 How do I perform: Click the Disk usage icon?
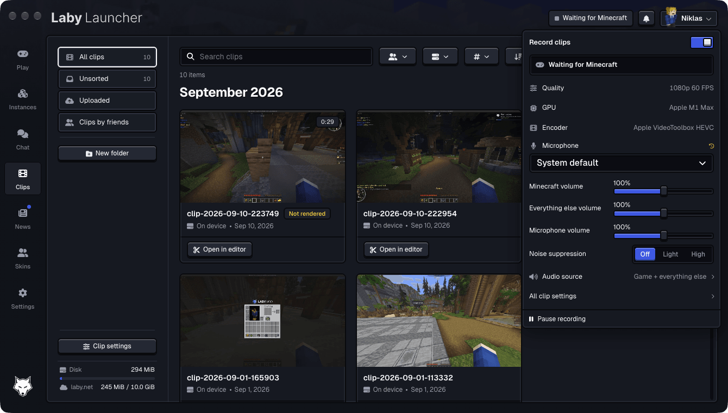click(63, 370)
